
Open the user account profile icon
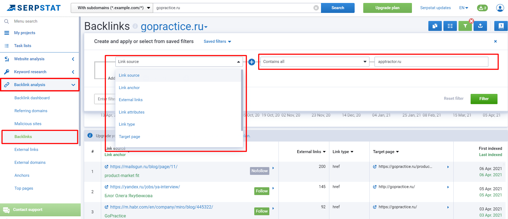500,8
